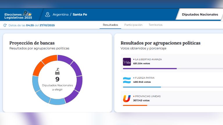Click the congress building icon in donut chart
The width and height of the screenshot is (223, 125).
pyautogui.click(x=57, y=72)
